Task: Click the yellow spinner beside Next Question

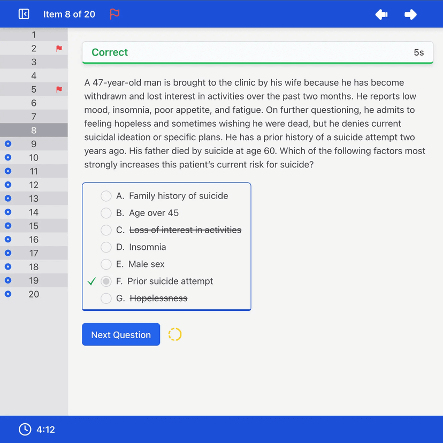Action: pyautogui.click(x=175, y=334)
